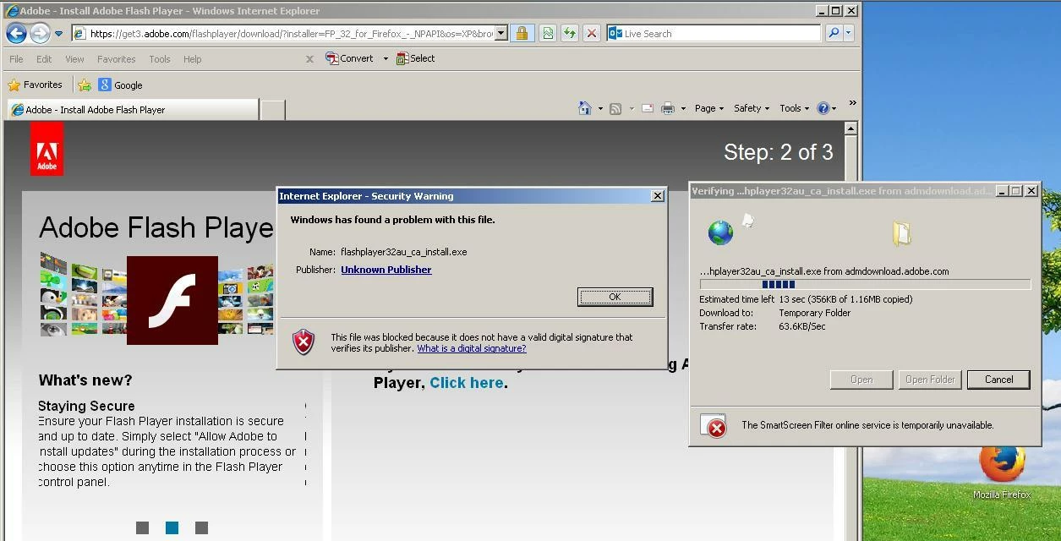Open the Google favorites bar link
The image size is (1061, 541).
click(120, 85)
